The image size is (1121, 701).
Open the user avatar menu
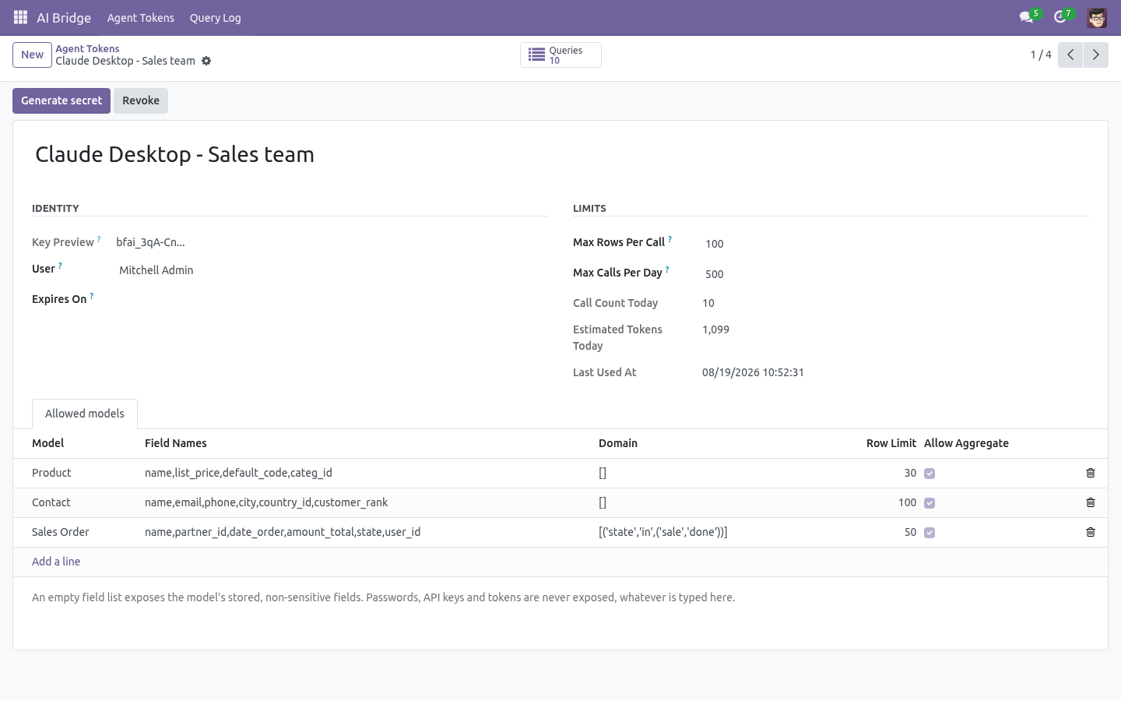1097,17
